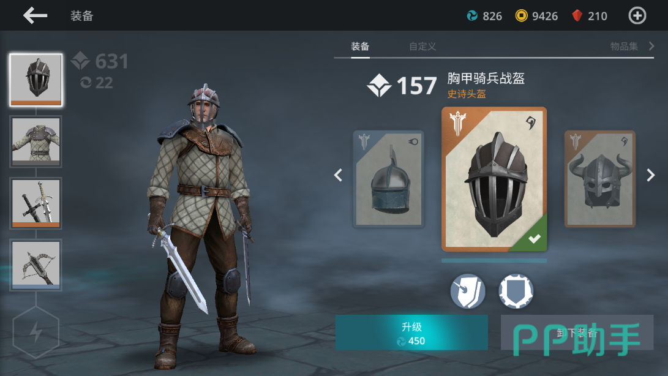Tap the red gem currency icon
The width and height of the screenshot is (668, 376).
click(577, 16)
